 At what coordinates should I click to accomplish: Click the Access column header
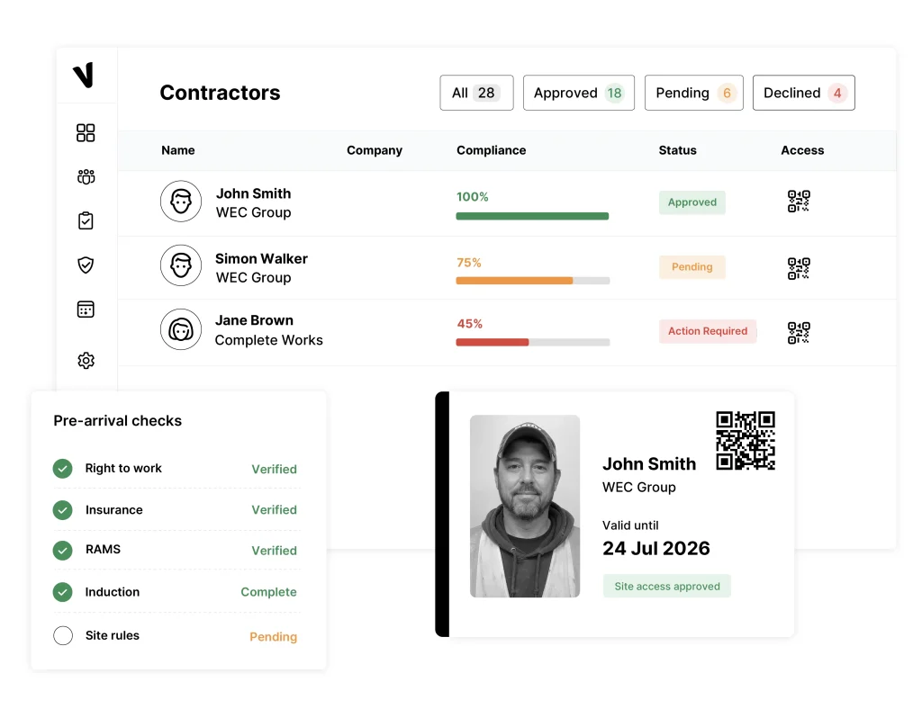(802, 150)
